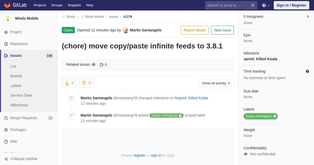Open the Snippets nav item

pyautogui.click(x=74, y=5)
